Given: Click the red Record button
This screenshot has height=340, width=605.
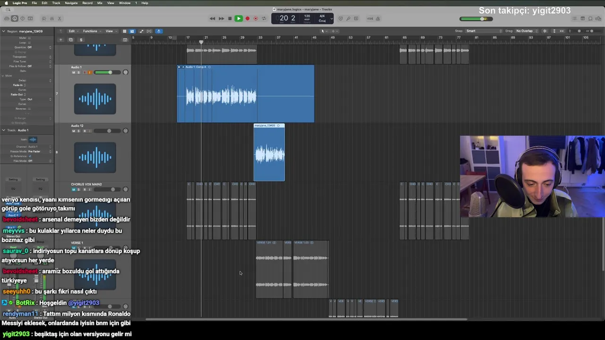Looking at the screenshot, I should coord(247,18).
